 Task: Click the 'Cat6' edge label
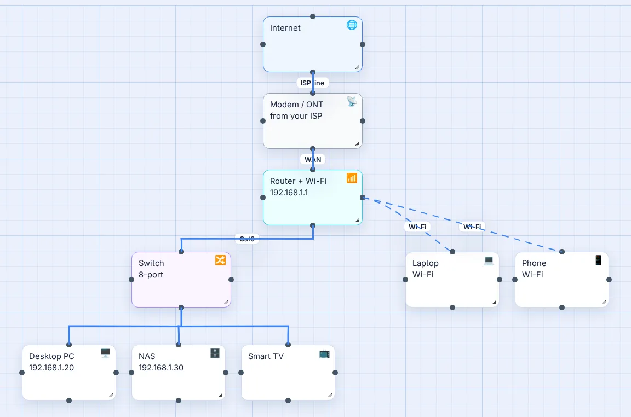coord(246,239)
